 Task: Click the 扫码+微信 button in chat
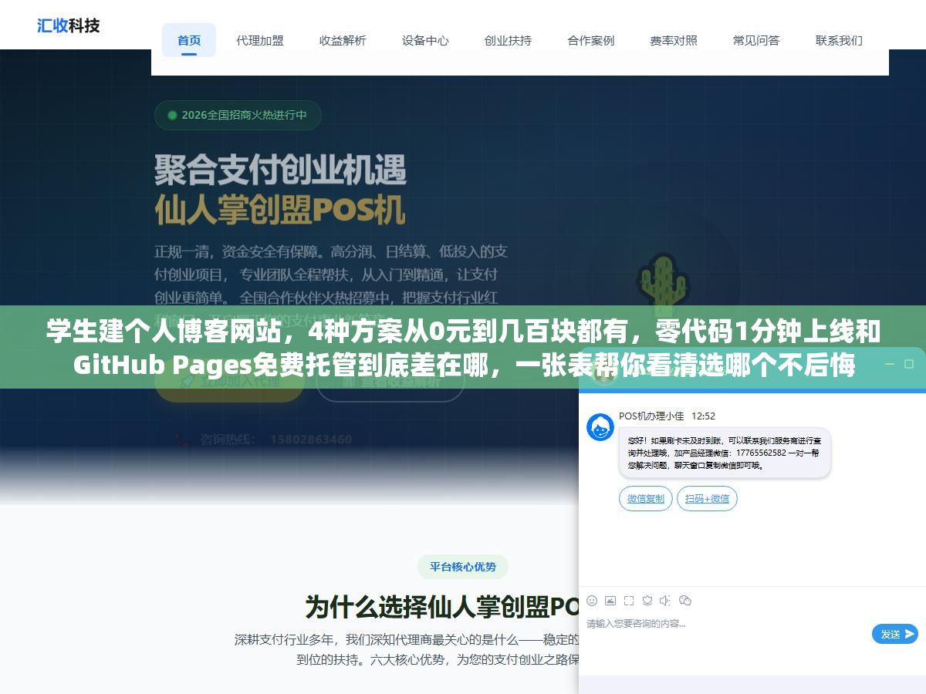tap(707, 499)
